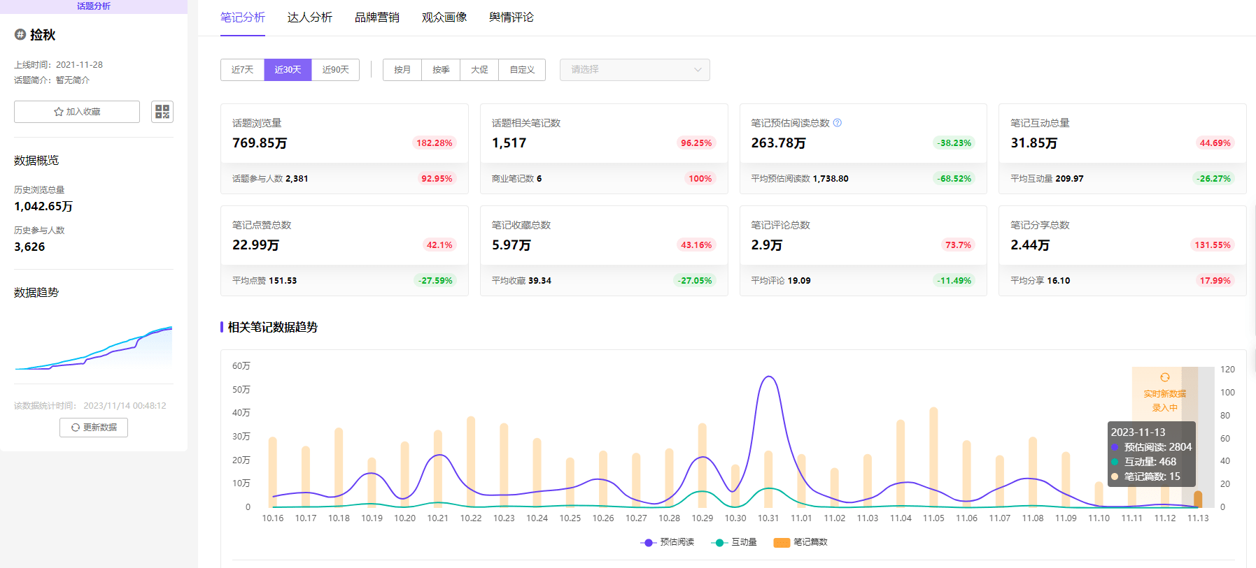Select the 自定义 date option

(522, 70)
